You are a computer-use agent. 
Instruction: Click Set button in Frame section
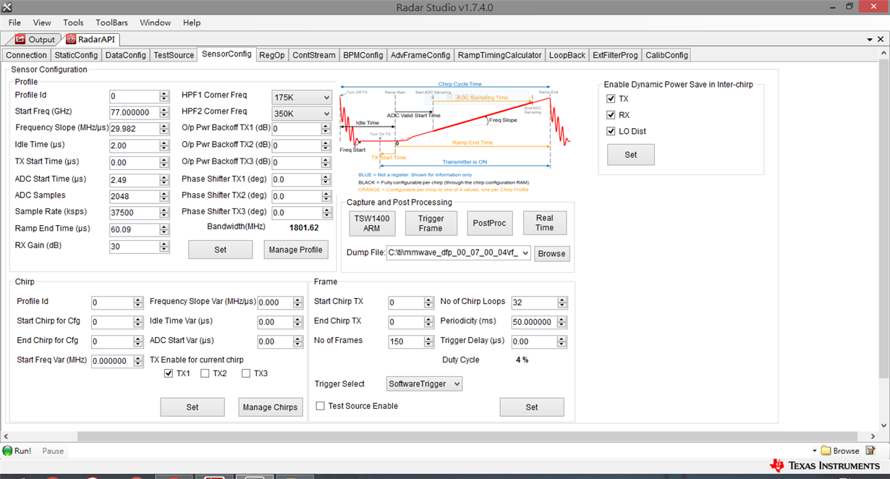532,407
